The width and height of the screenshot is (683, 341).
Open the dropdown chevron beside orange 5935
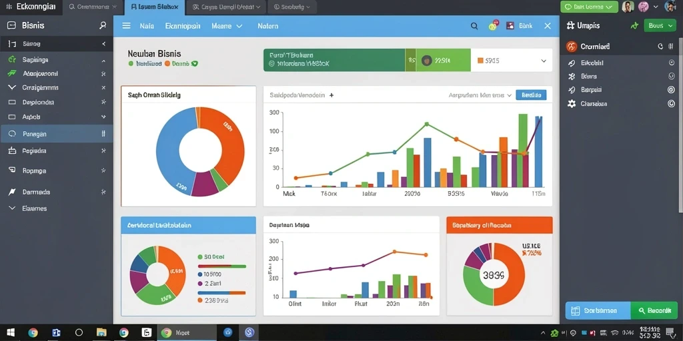click(x=544, y=61)
